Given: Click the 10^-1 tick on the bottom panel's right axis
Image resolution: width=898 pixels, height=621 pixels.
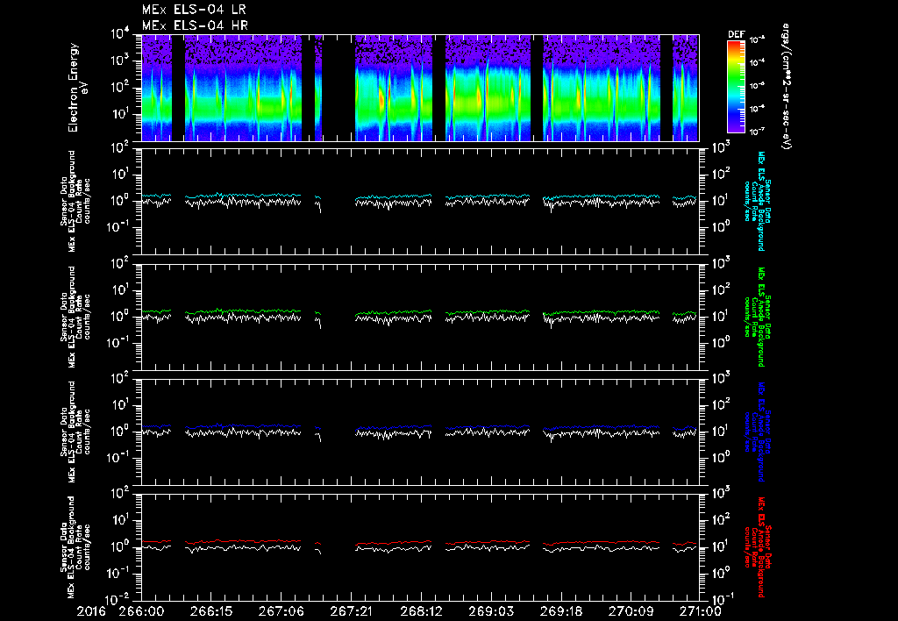Looking at the screenshot, I should point(723,598).
